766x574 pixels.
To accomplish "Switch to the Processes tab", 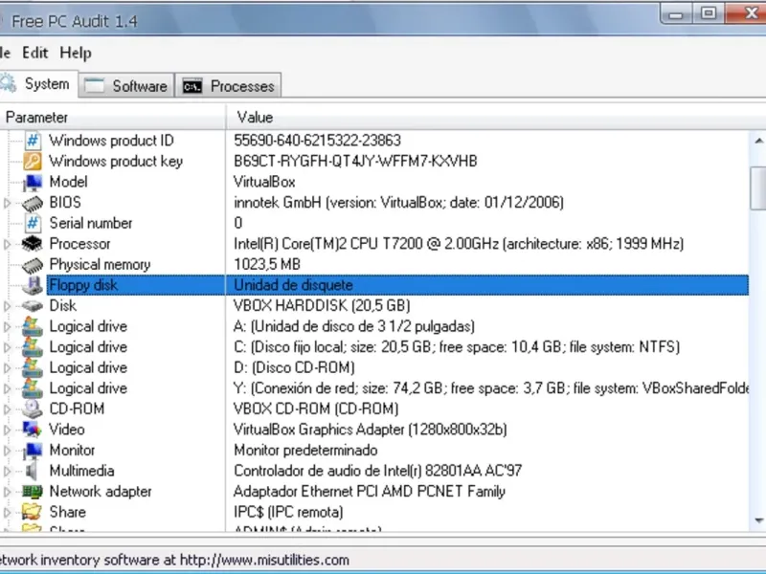I will 228,86.
